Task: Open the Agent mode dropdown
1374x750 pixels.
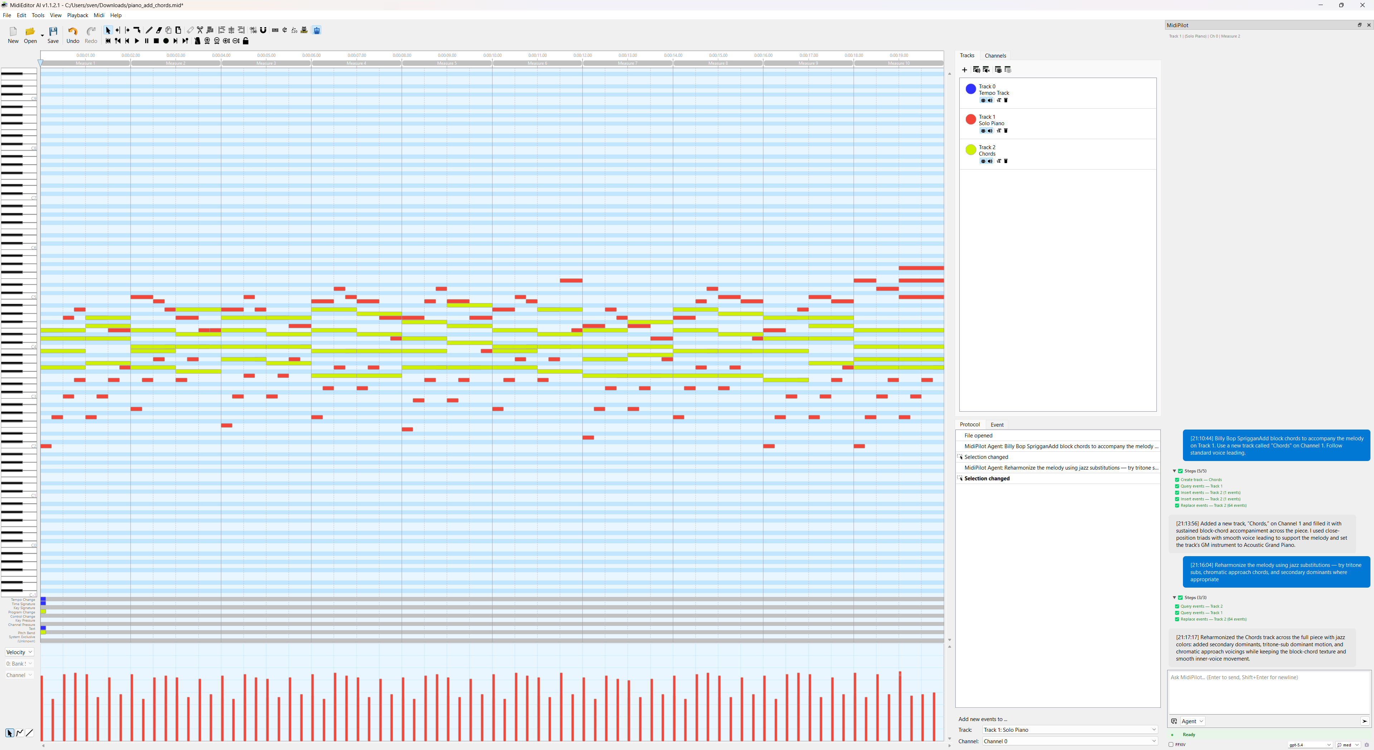Action: point(1193,721)
